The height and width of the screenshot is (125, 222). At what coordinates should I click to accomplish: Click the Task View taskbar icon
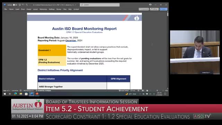tap(10, 94)
